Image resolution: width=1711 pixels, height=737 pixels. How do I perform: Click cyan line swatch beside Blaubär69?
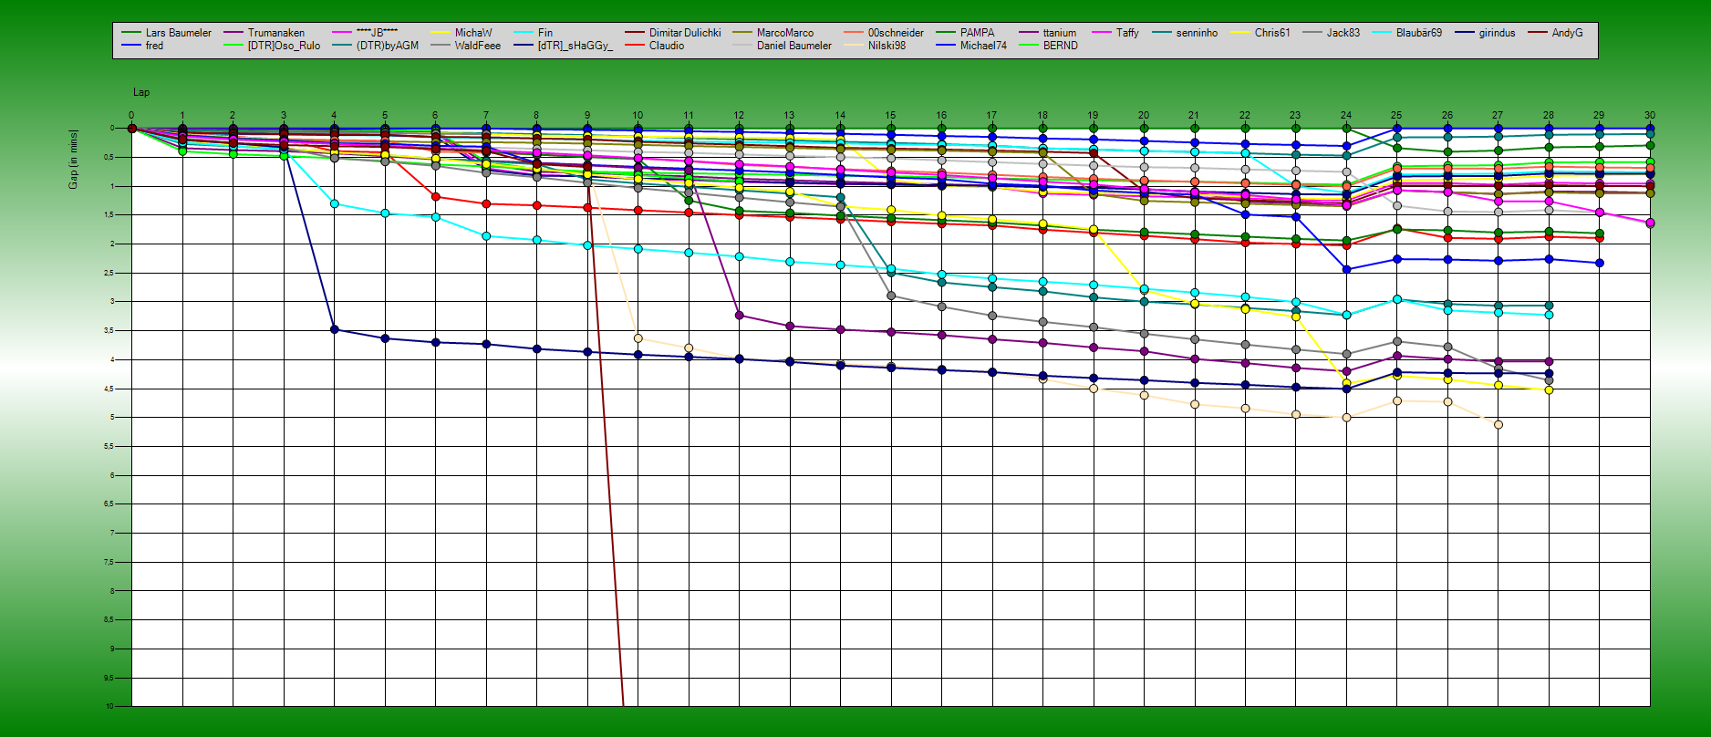(x=1382, y=33)
